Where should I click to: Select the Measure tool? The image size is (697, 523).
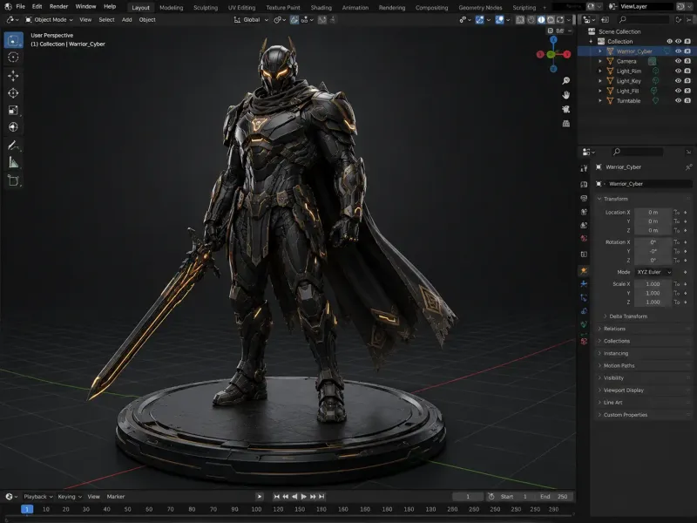point(13,163)
